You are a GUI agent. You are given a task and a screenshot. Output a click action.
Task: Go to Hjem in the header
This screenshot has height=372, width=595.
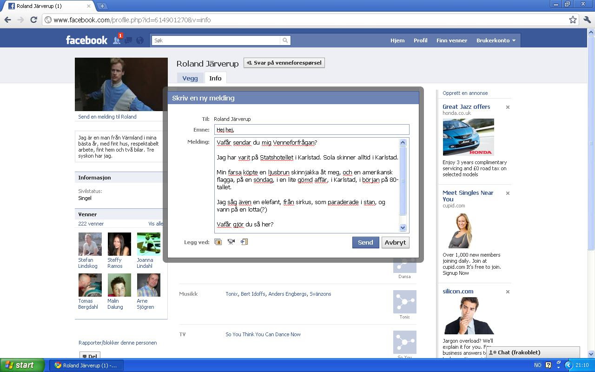coord(397,40)
